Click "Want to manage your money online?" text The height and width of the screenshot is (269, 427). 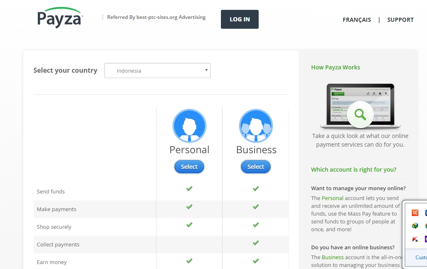[358, 189]
